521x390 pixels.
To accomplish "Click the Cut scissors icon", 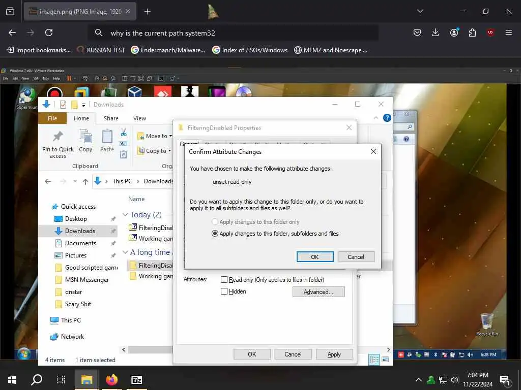I will (x=124, y=133).
